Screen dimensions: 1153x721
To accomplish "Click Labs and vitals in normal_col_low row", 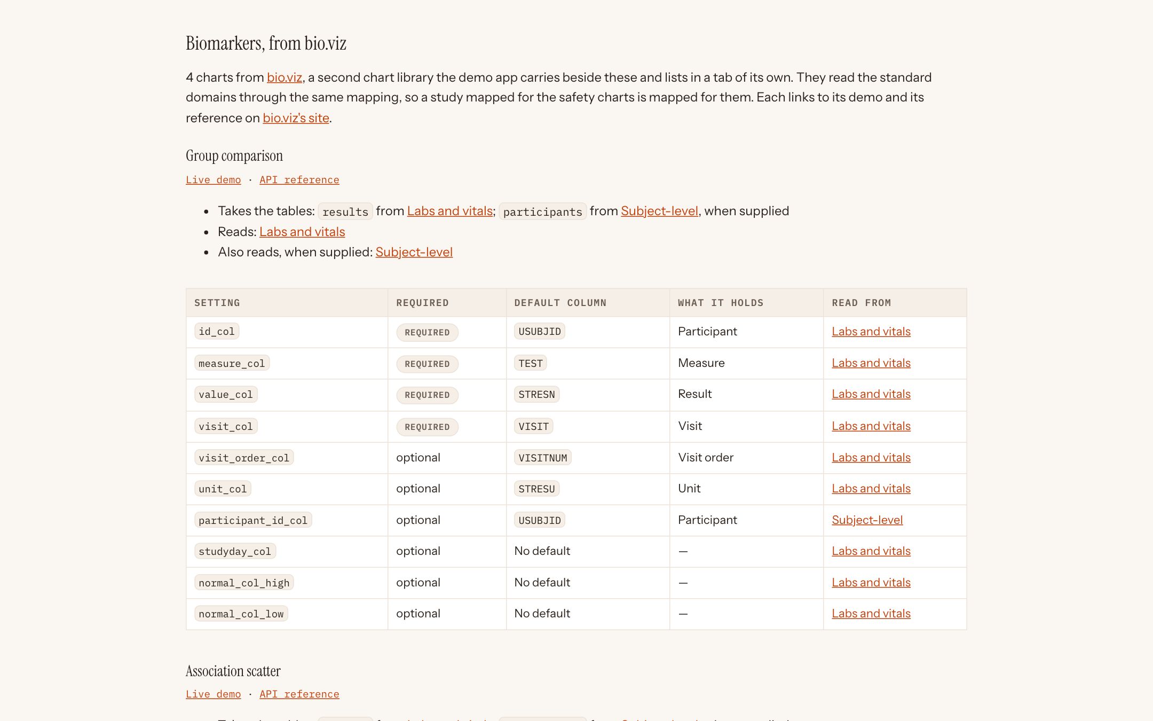I will tap(871, 614).
